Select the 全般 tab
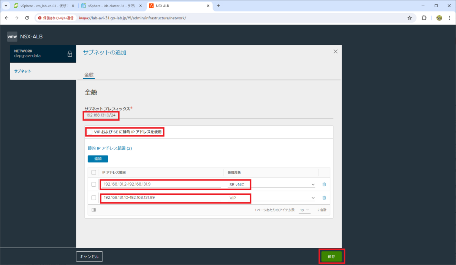The height and width of the screenshot is (265, 456). click(x=89, y=75)
